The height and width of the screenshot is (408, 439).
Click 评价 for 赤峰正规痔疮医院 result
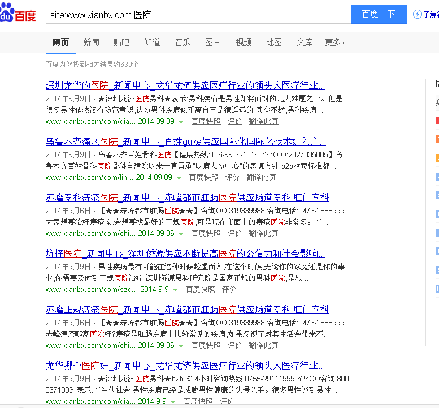pos(234,346)
